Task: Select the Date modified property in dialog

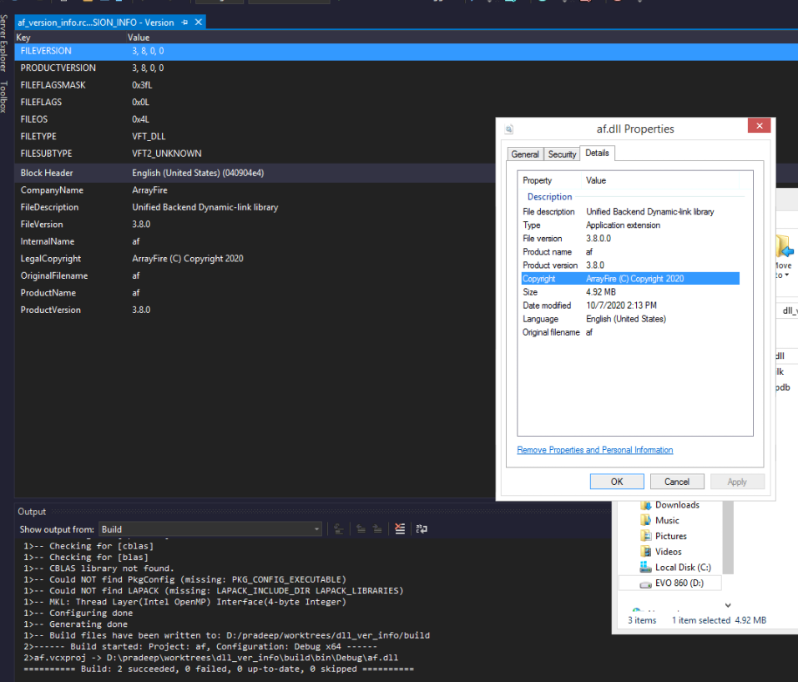Action: [630, 306]
